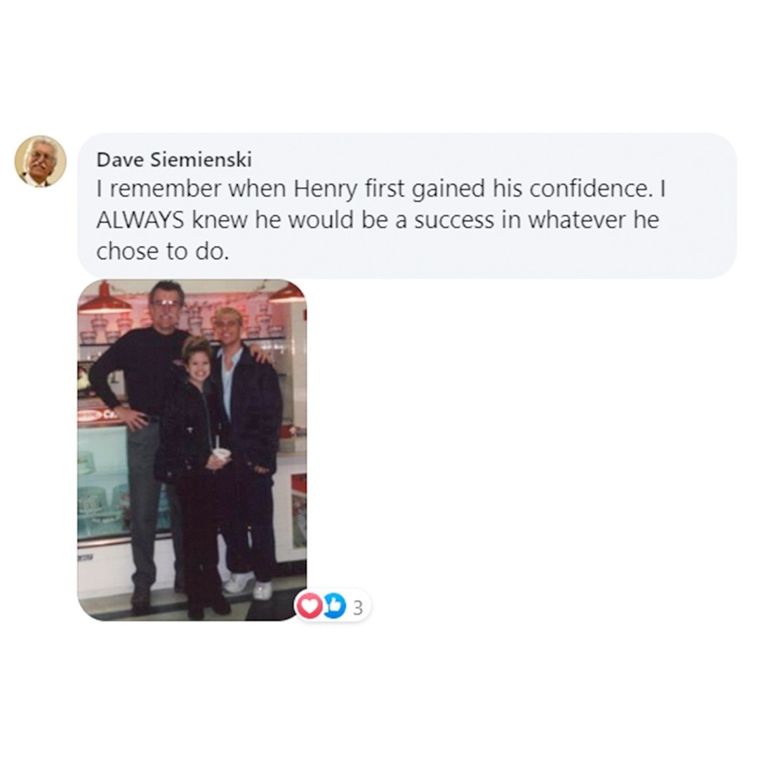Click the red pendant lamp at photo's top-left
Viewport: 758px width, 758px height.
pyautogui.click(x=105, y=299)
